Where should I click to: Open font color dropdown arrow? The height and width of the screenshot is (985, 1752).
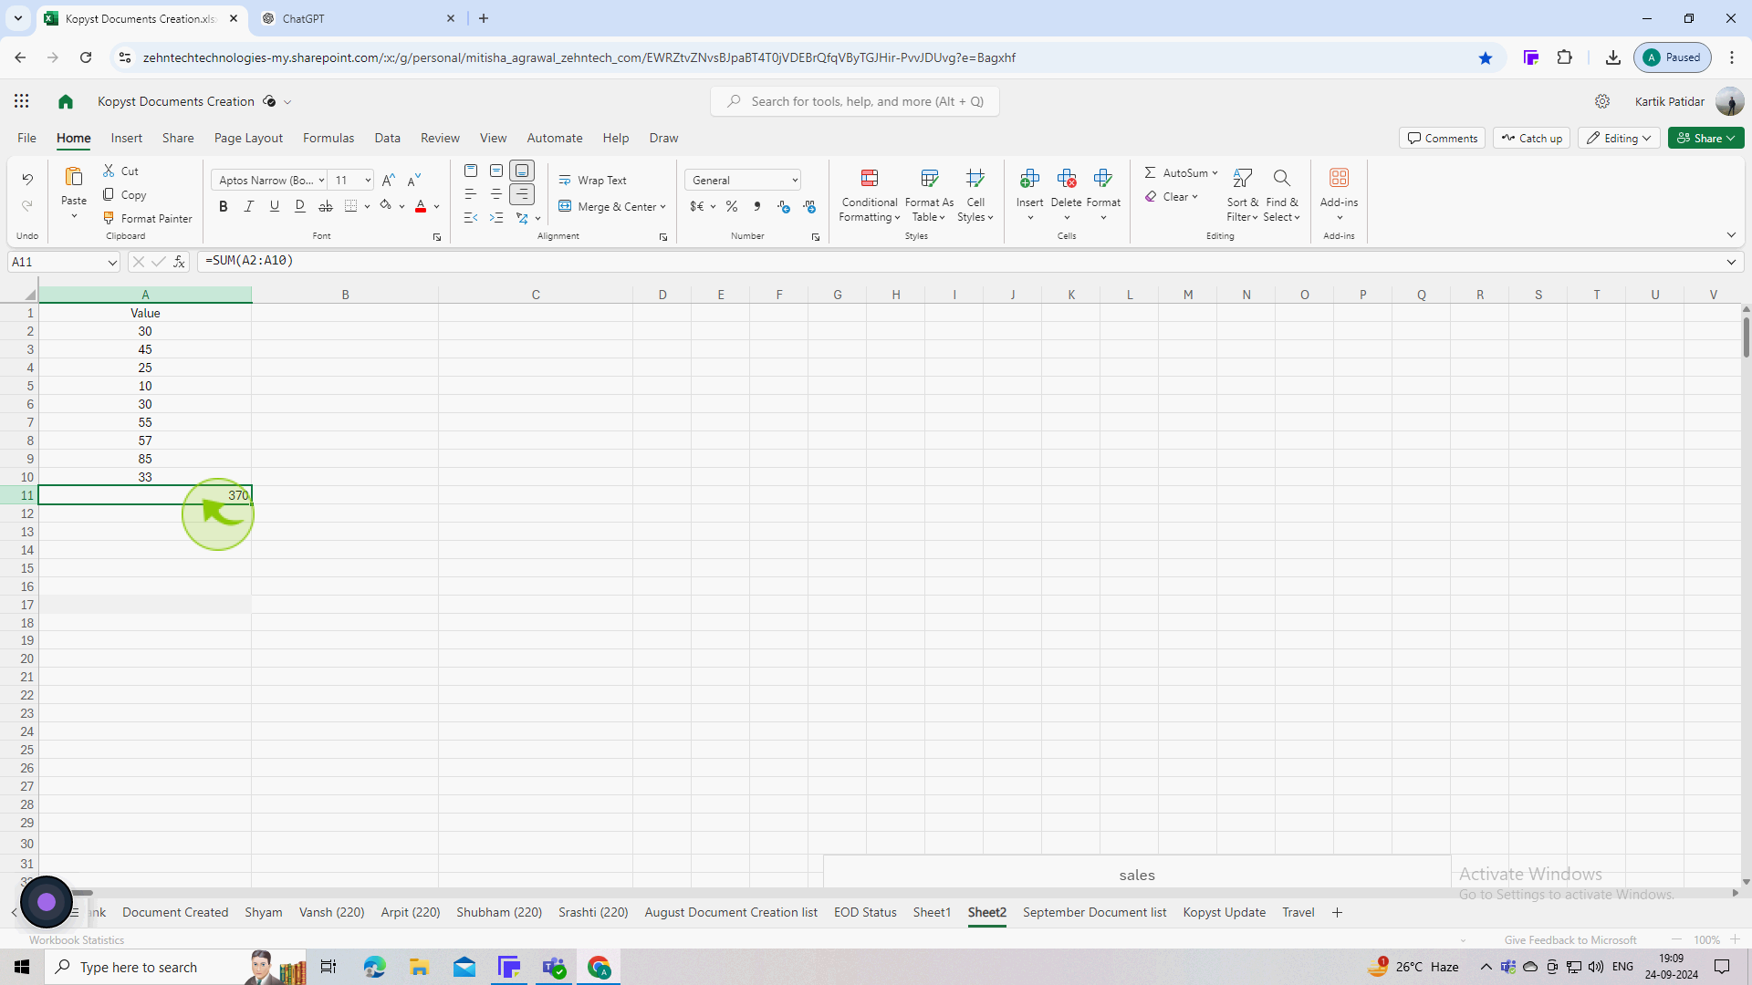(x=437, y=207)
